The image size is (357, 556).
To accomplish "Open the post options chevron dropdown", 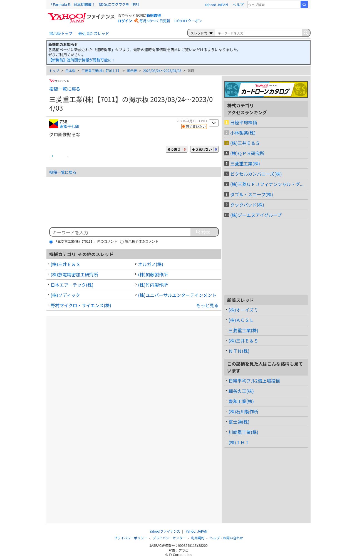I will 214,123.
